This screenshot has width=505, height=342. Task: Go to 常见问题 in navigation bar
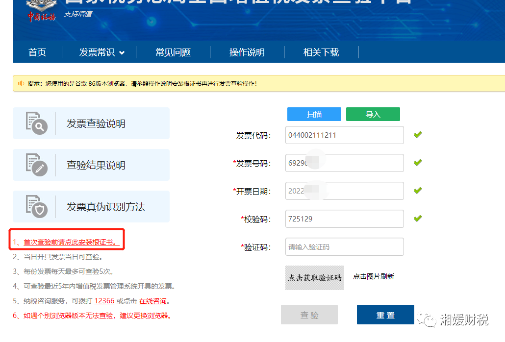pyautogui.click(x=173, y=52)
